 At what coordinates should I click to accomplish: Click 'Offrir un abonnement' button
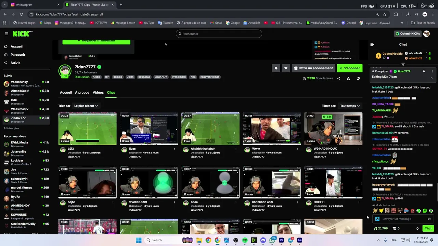pos(313,68)
